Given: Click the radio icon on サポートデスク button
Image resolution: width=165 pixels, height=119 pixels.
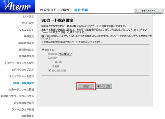Looking at the screenshot, I should tap(136, 11).
